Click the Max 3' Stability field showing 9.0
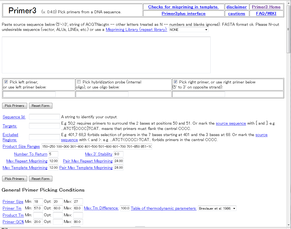The height and width of the screenshot is (229, 291). tap(118, 154)
